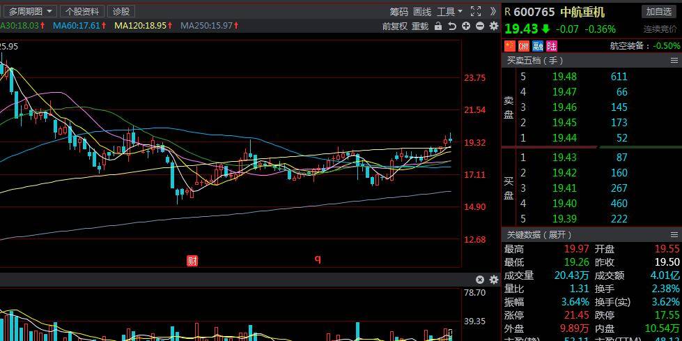Open the 买卖五档 panel menu icon
Screen dimensions: 682x341
674,61
